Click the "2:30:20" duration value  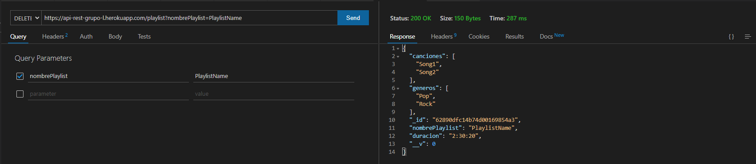pyautogui.click(x=463, y=136)
